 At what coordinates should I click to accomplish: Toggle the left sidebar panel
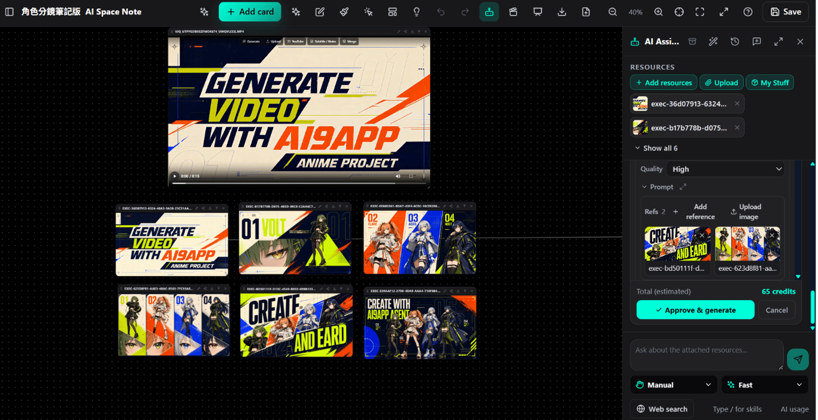pos(9,12)
